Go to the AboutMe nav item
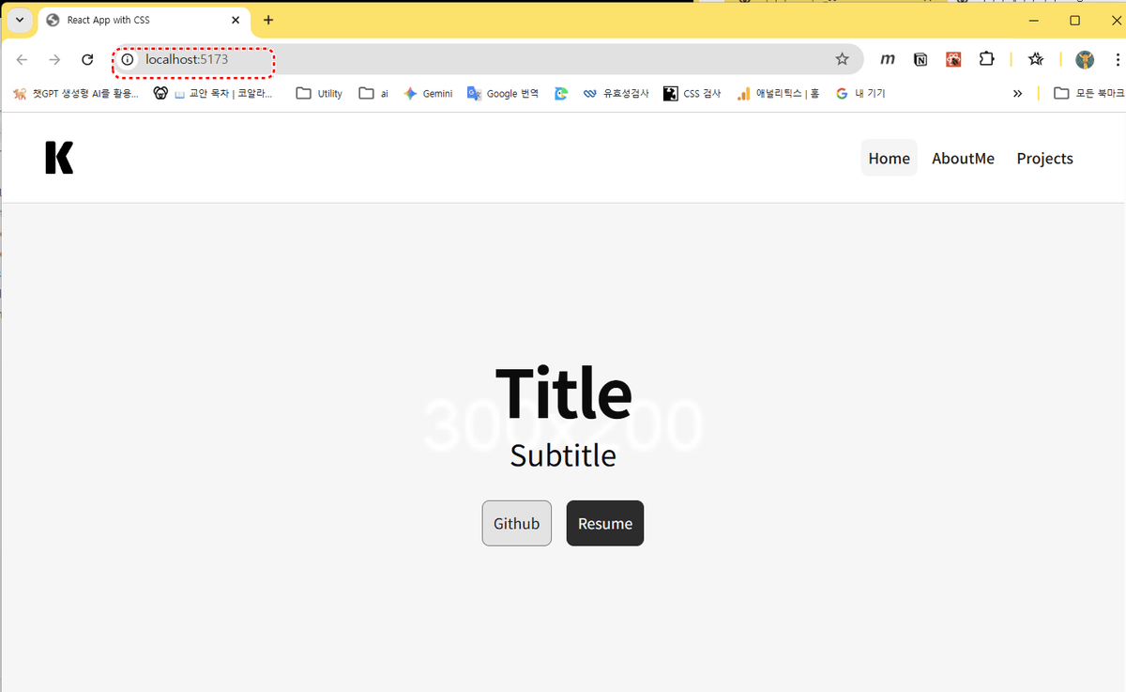 963,159
